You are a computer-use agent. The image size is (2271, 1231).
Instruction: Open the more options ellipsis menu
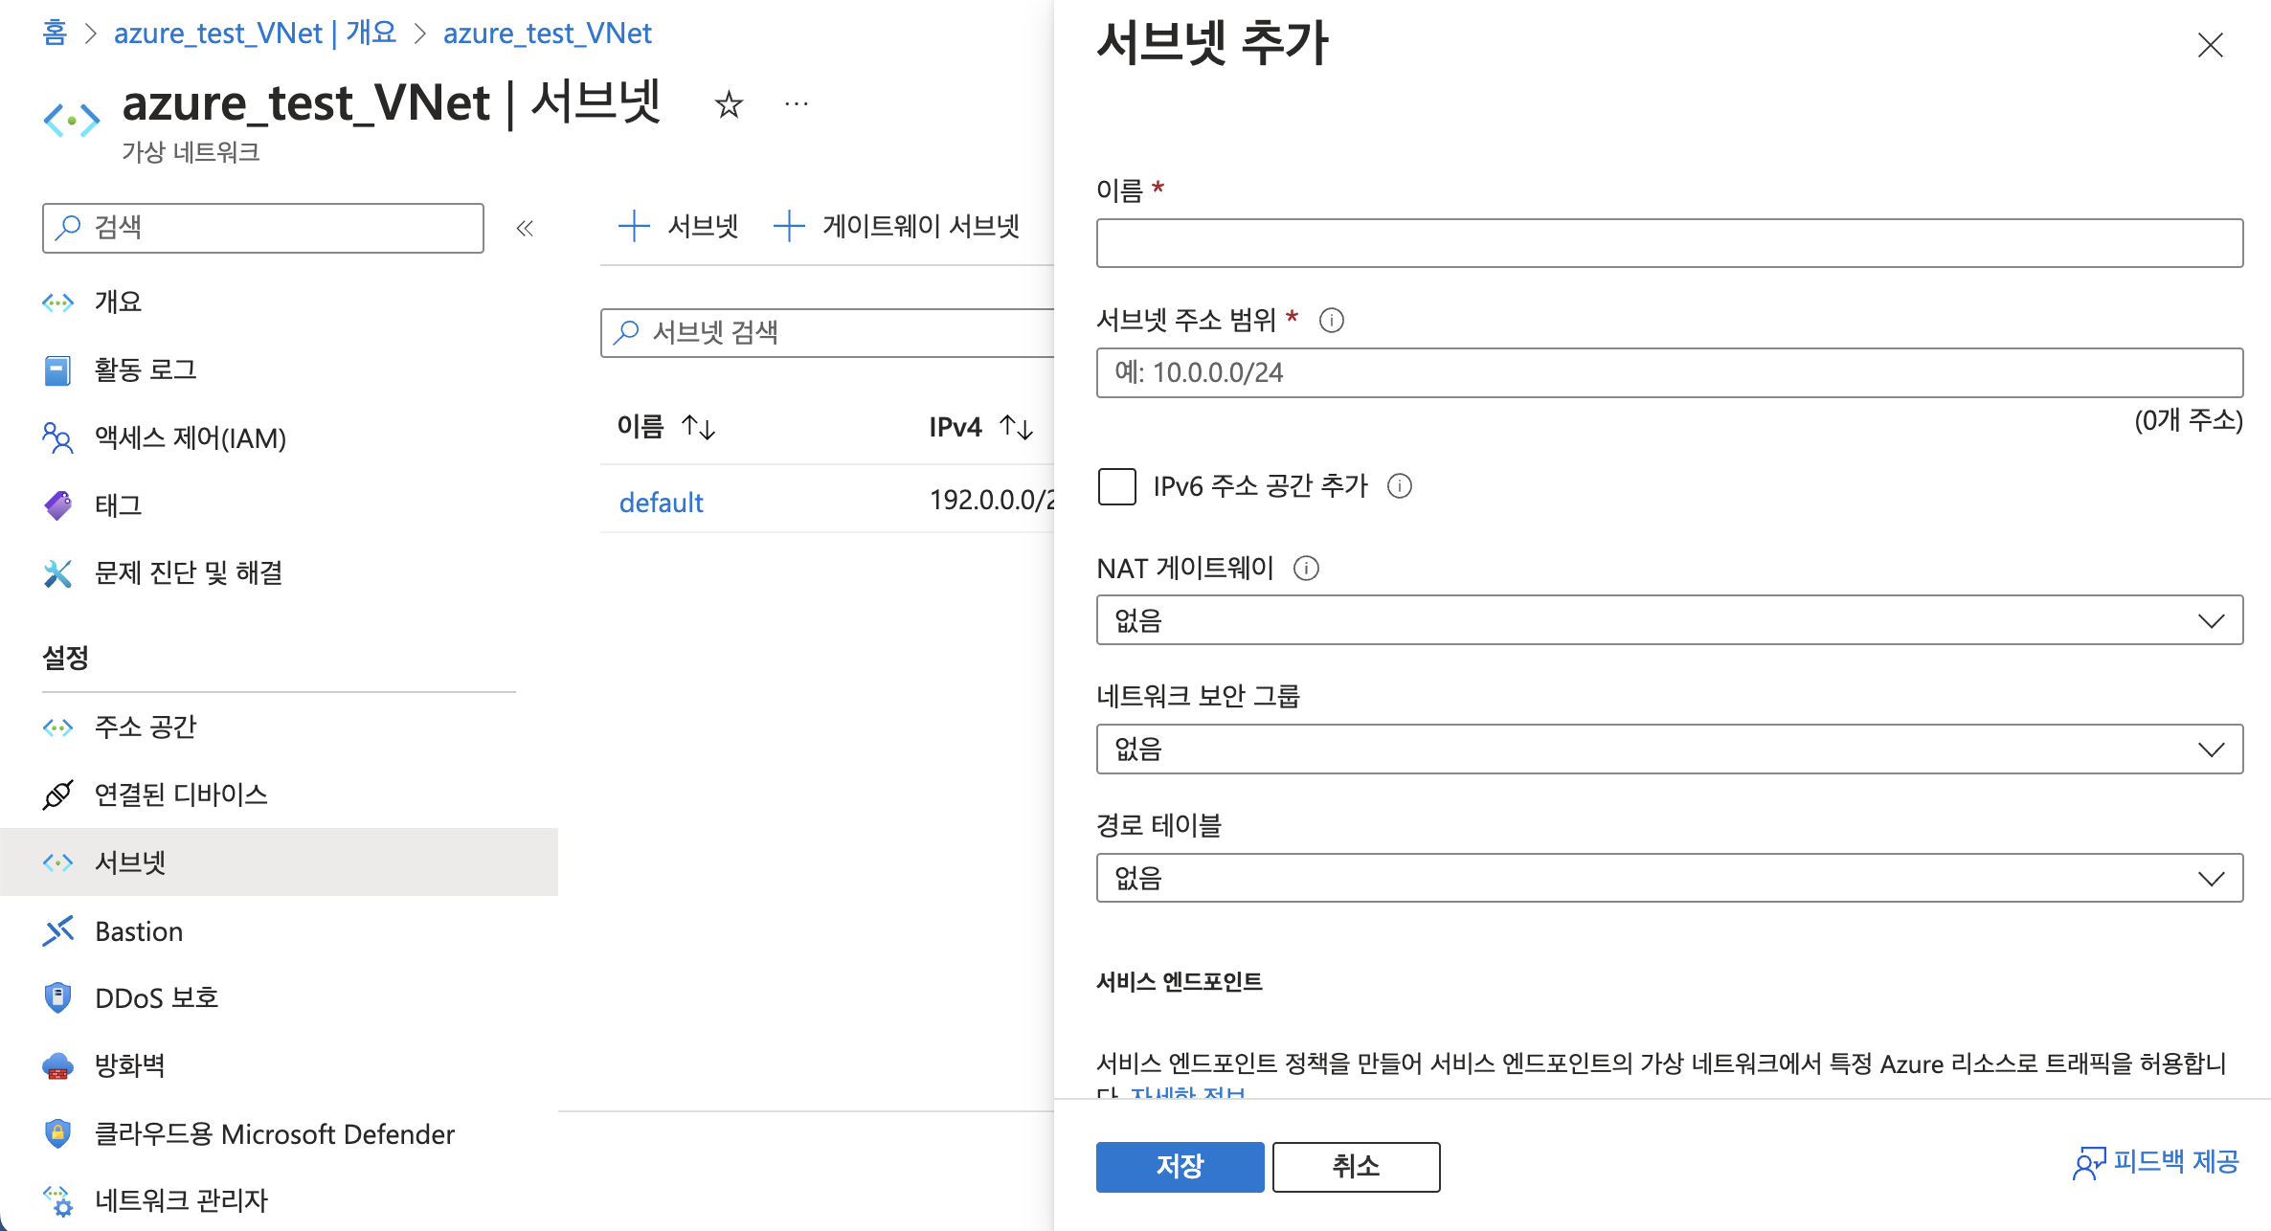click(x=796, y=104)
